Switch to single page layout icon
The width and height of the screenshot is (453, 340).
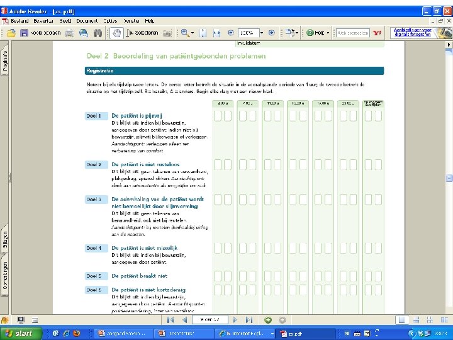tap(401, 320)
